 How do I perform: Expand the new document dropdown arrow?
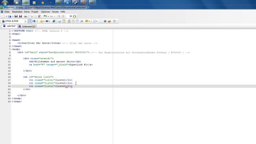(x=6, y=16)
